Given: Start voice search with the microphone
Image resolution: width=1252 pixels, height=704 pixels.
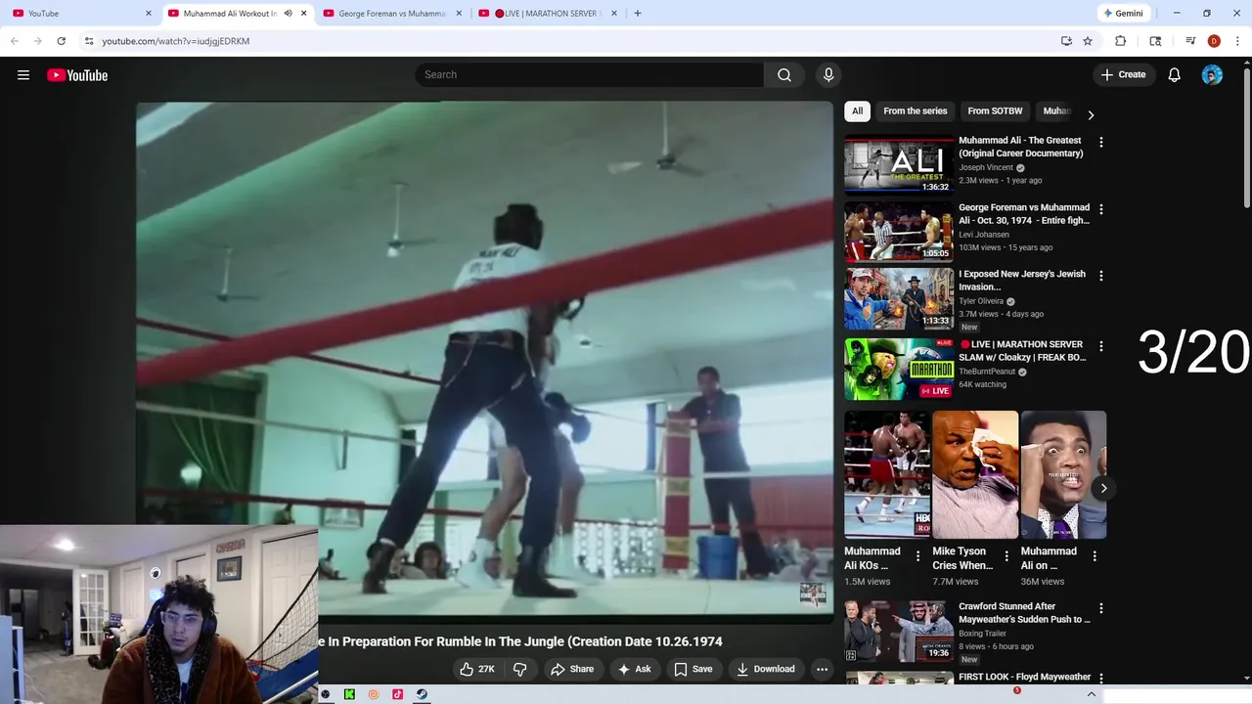Looking at the screenshot, I should tap(828, 75).
